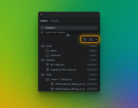The height and width of the screenshot is (108, 138).
Task: Click the 00:00:16 duration of Sequence Title Card
Action: click(92, 70)
